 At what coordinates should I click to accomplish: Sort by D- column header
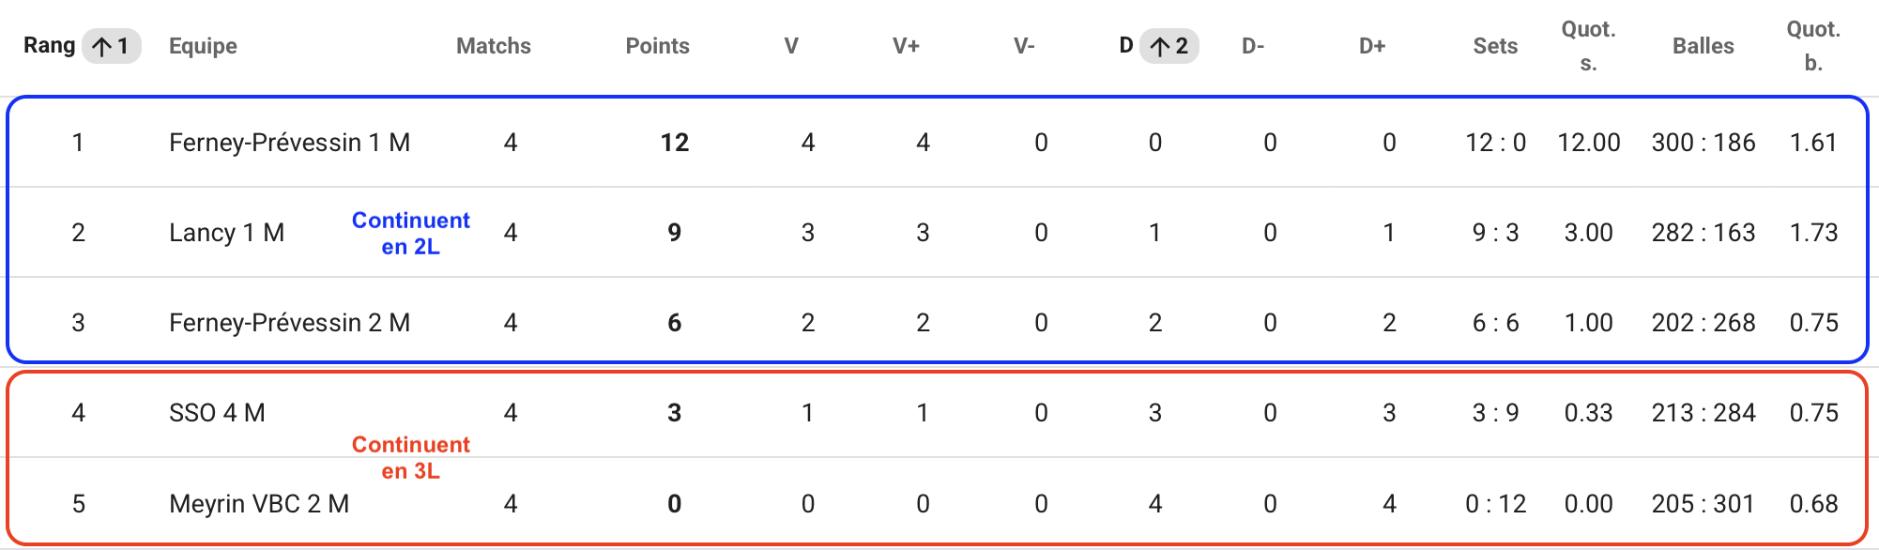point(1253,46)
